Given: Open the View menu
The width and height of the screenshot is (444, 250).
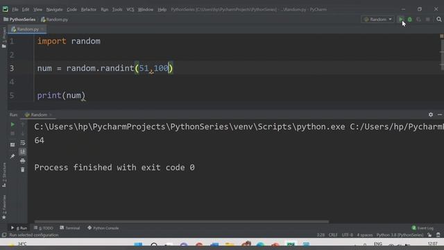Looking at the screenshot, I should [x=37, y=9].
